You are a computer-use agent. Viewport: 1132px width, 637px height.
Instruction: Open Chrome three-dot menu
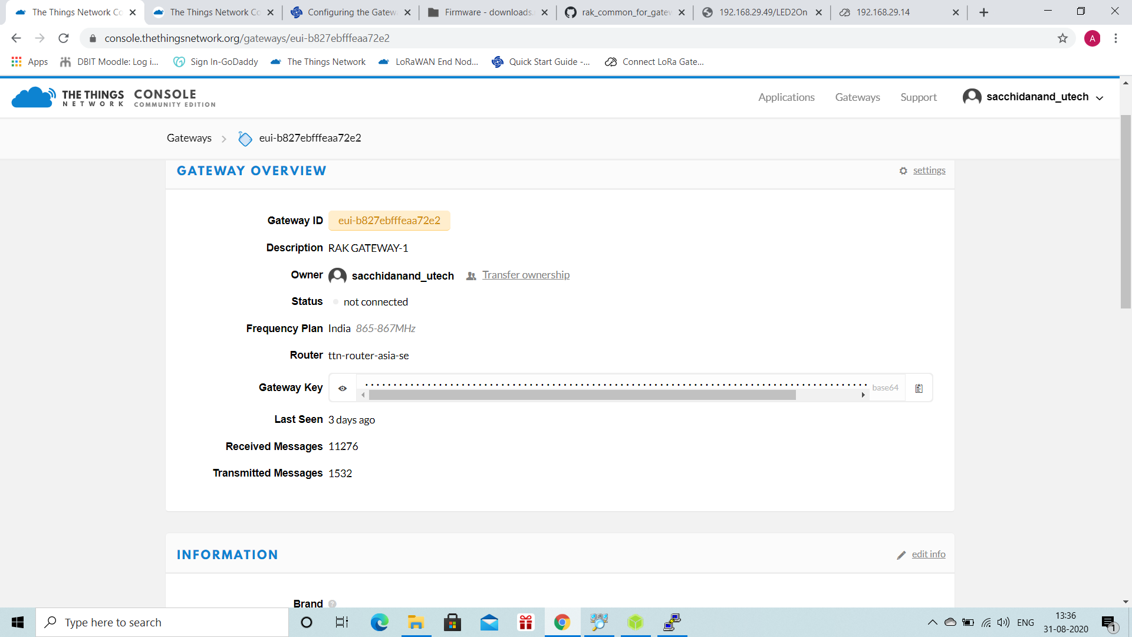pos(1115,38)
